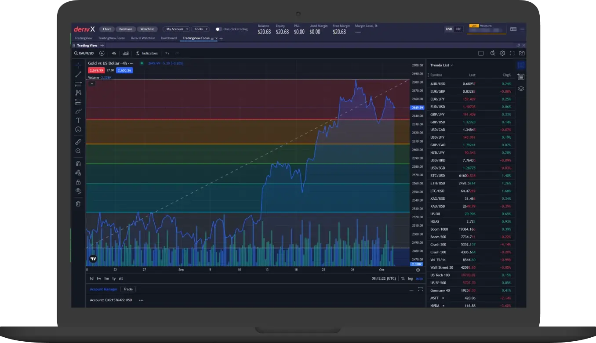Take a chart snapshot with the camera icon
This screenshot has height=343, width=596.
[x=521, y=53]
